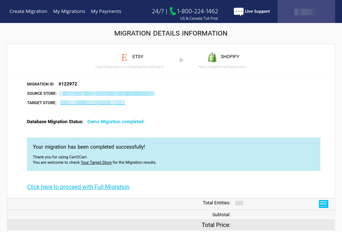This screenshot has height=232, width=342.
Task: Click Database Migration Status label
Action: tap(55, 122)
